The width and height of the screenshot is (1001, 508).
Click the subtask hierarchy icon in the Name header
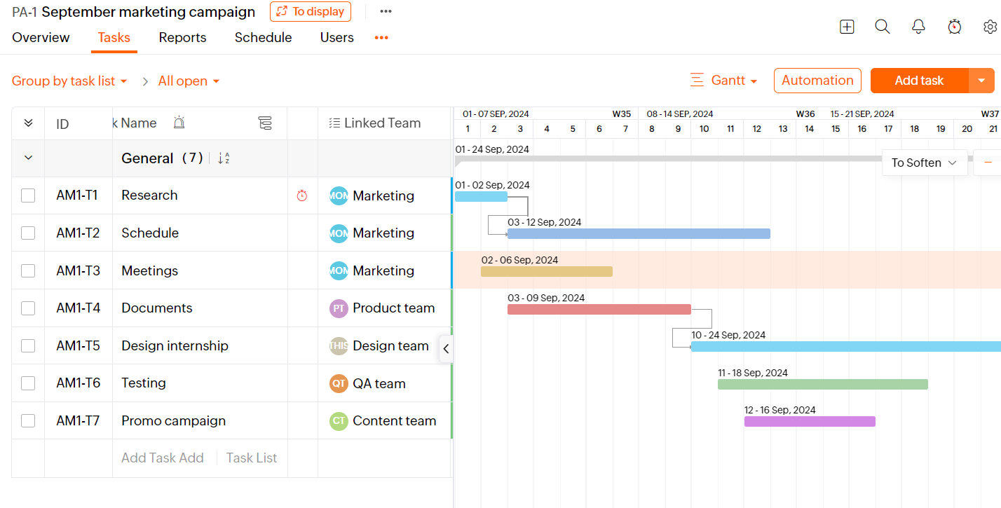(266, 123)
